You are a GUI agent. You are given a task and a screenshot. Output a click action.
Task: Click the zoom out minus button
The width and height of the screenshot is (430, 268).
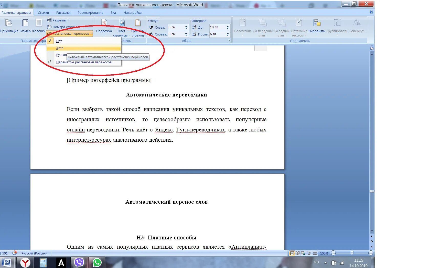tap(333, 253)
